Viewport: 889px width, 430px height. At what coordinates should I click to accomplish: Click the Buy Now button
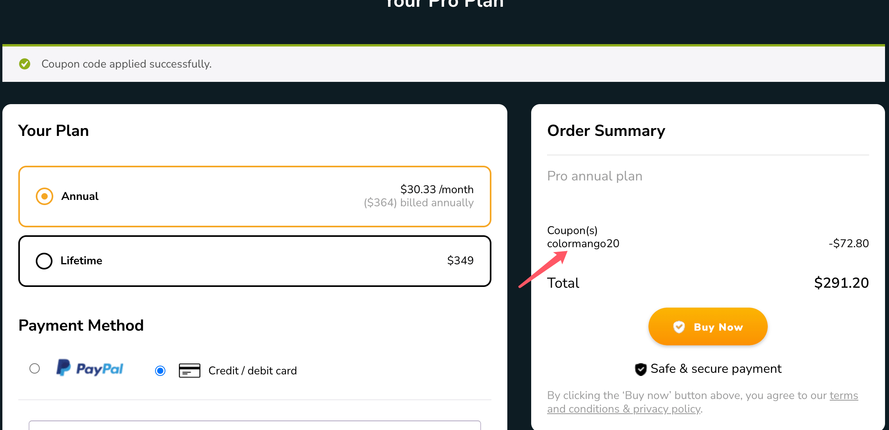[x=708, y=327]
